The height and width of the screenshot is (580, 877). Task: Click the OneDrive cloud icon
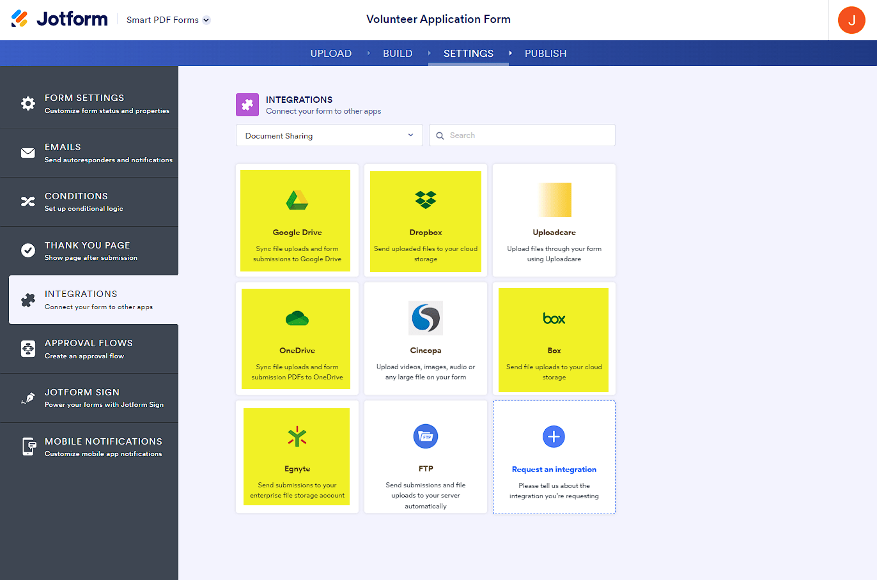click(x=297, y=318)
